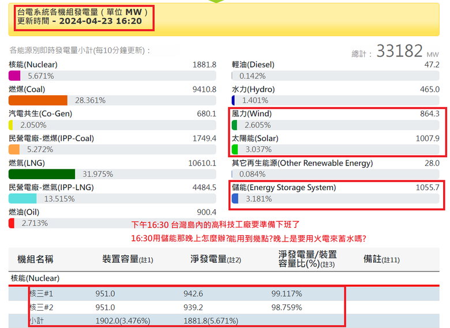Click the bright green Solar bar segment
Screen dimensions: 450x328
(235, 149)
